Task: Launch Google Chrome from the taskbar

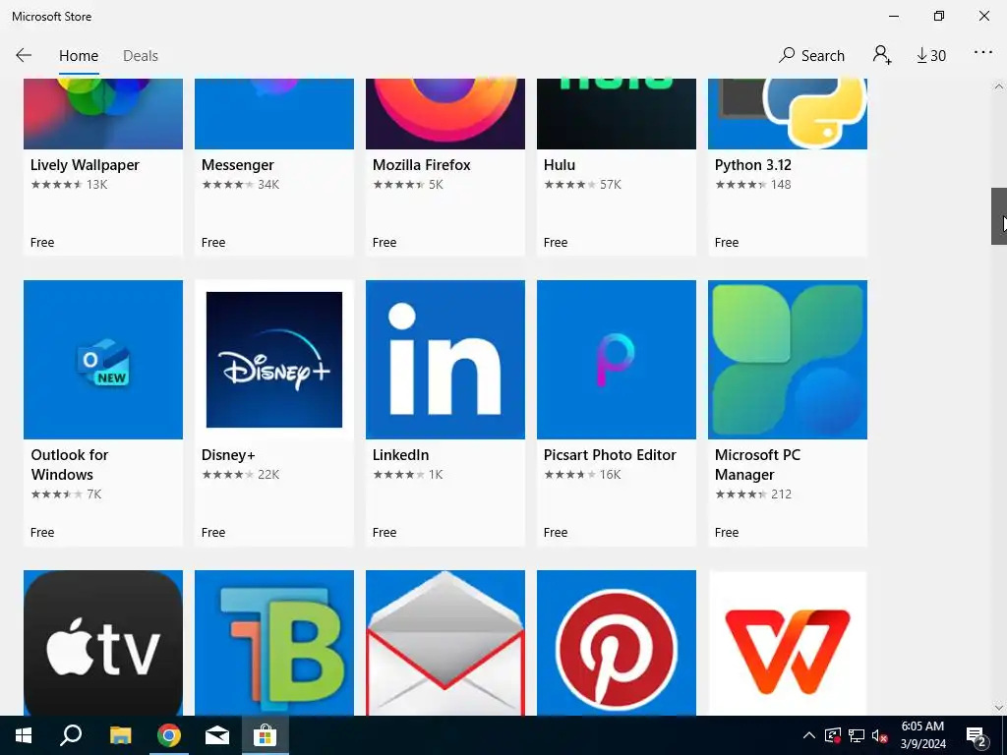Action: [x=169, y=735]
